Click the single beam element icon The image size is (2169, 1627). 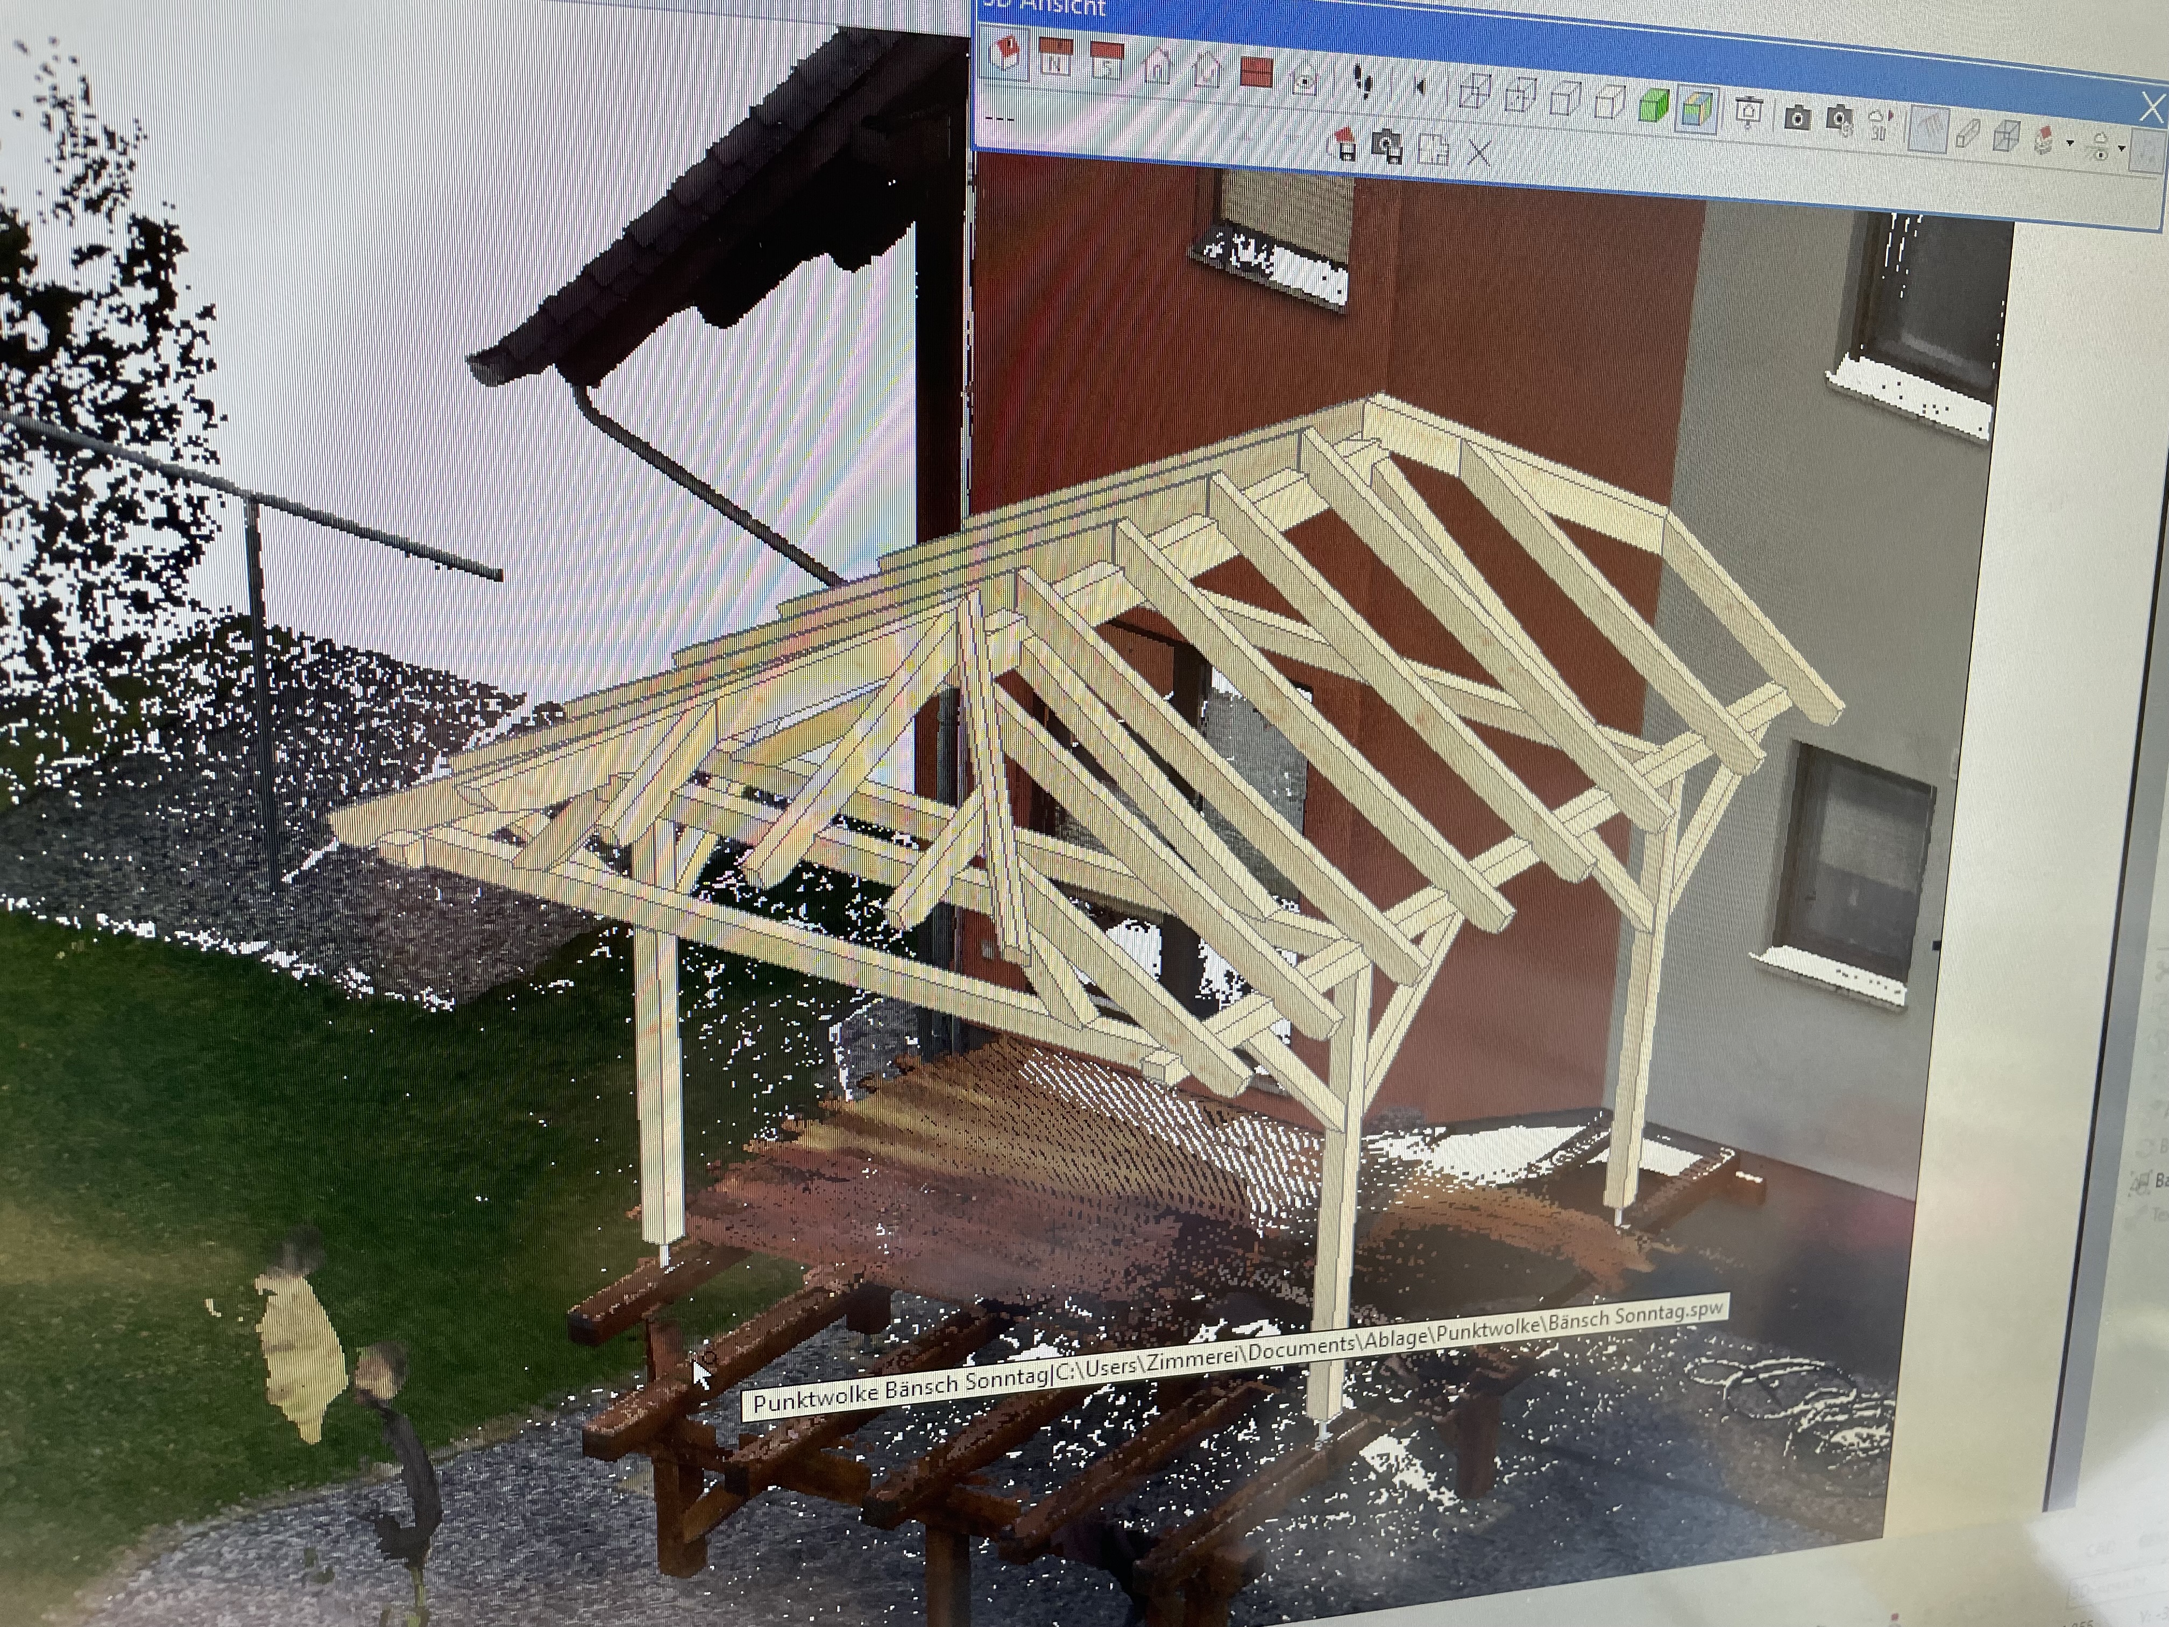(x=1966, y=133)
